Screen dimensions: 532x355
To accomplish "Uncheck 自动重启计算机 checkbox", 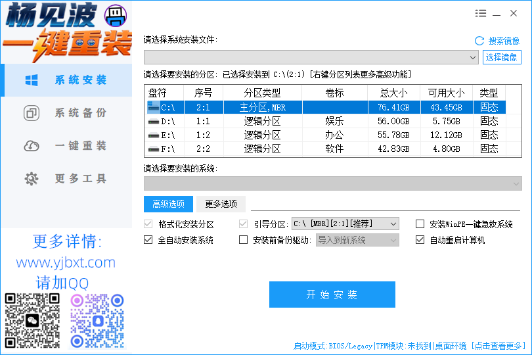I will click(x=420, y=240).
